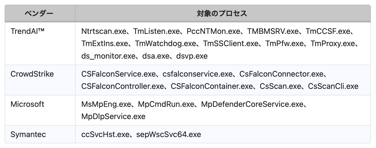This screenshot has width=376, height=148.
Task: Click CSFalconContainer.exe in the CrowdStrike row
Action: 212,86
